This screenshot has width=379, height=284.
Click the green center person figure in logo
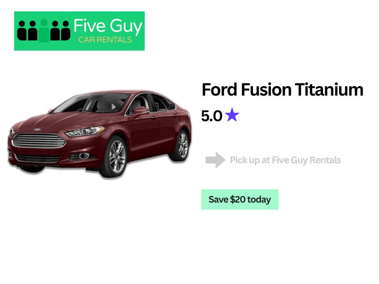click(x=44, y=31)
